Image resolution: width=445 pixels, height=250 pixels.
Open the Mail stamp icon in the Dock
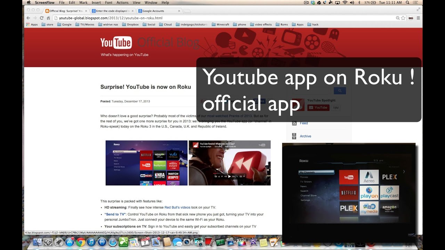click(156, 242)
